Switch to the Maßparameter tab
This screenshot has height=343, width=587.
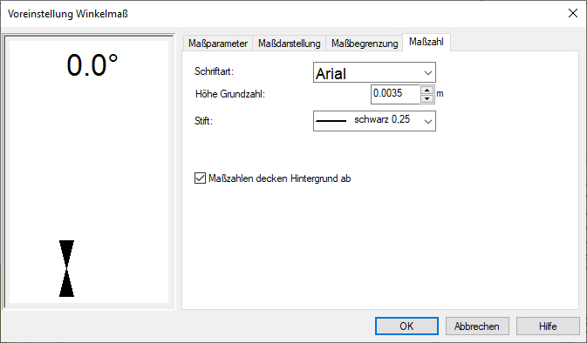pos(218,44)
